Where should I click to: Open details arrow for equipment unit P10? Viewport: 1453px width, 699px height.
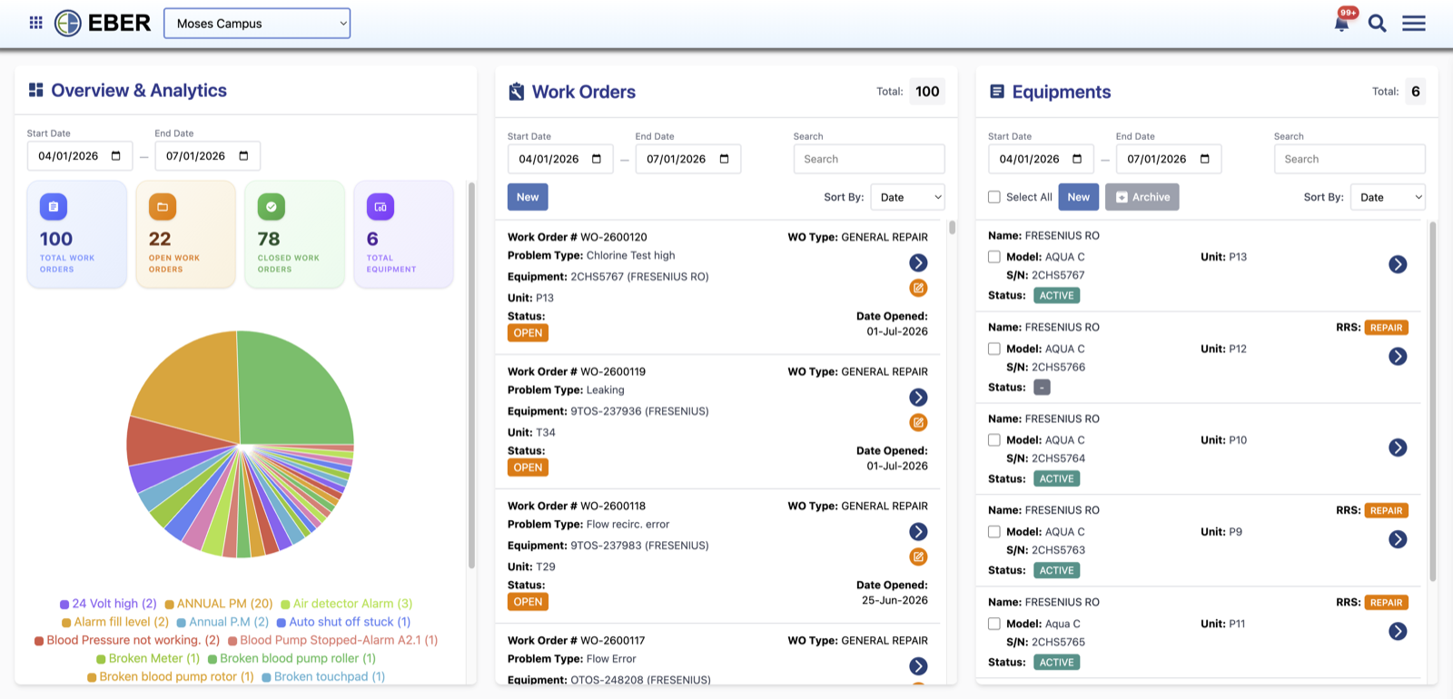(x=1398, y=448)
